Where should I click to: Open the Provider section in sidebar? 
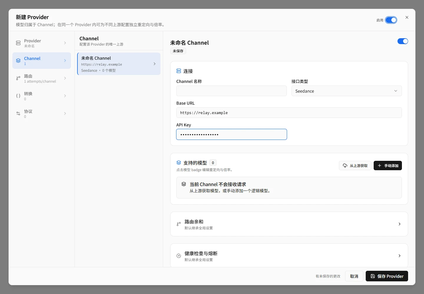tap(42, 43)
